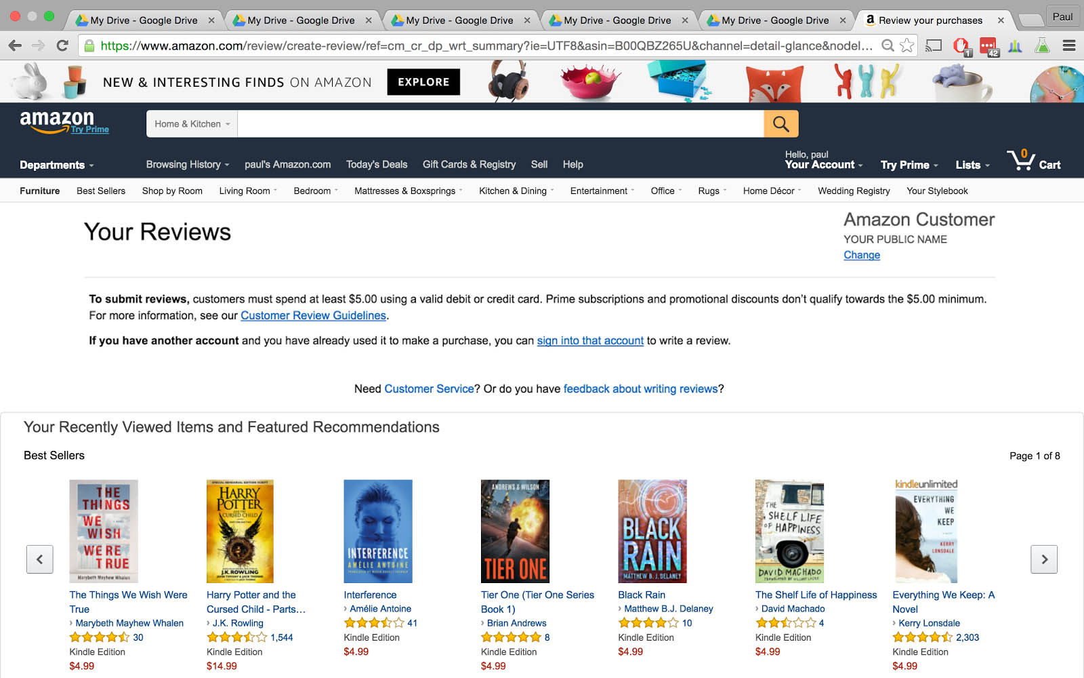Click the browser address bar URL
The width and height of the screenshot is (1084, 678).
[486, 46]
